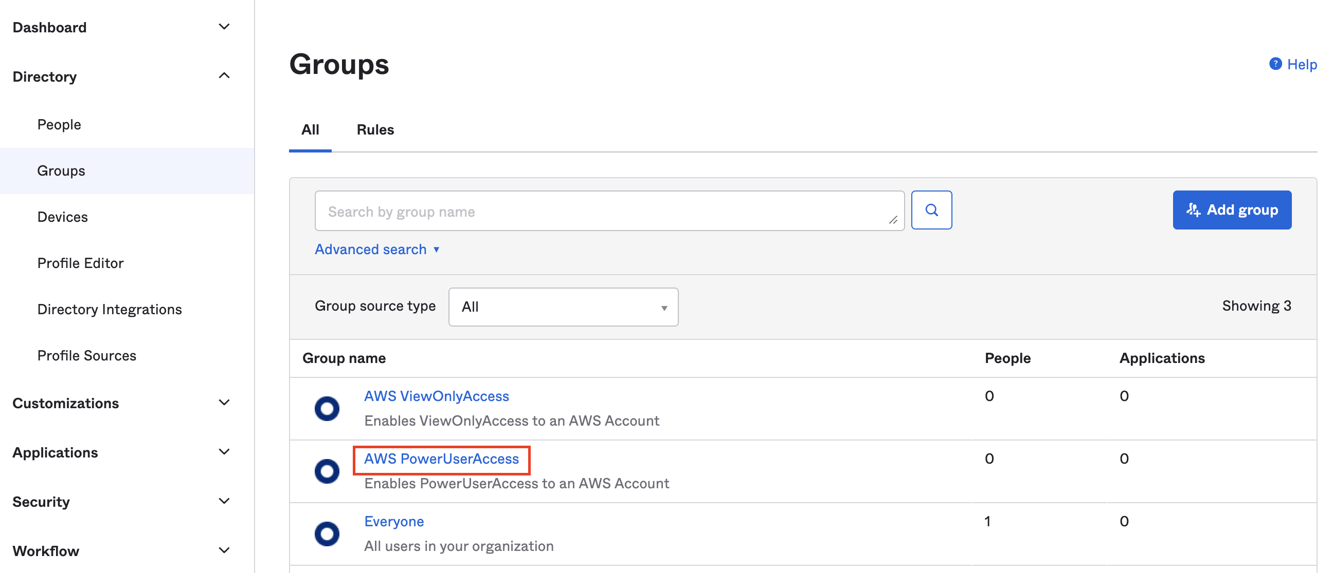This screenshot has width=1333, height=573.
Task: Click 'Enables ViewOnlyAccess to an AWS Account' text
Action: click(511, 421)
